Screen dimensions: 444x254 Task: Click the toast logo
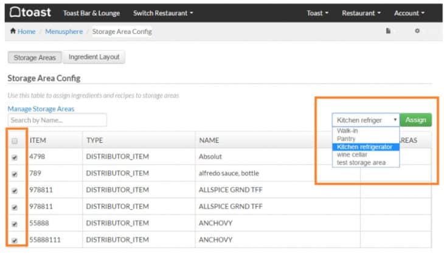30,12
